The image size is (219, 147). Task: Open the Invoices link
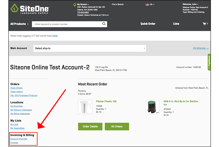point(14,143)
